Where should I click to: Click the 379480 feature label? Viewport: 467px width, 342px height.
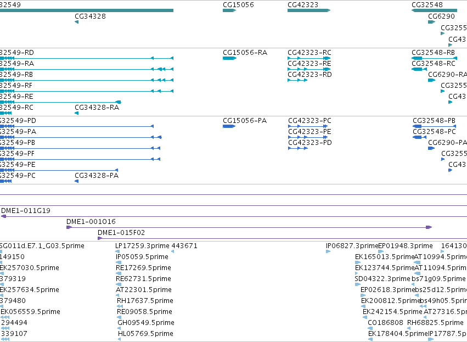(x=13, y=301)
